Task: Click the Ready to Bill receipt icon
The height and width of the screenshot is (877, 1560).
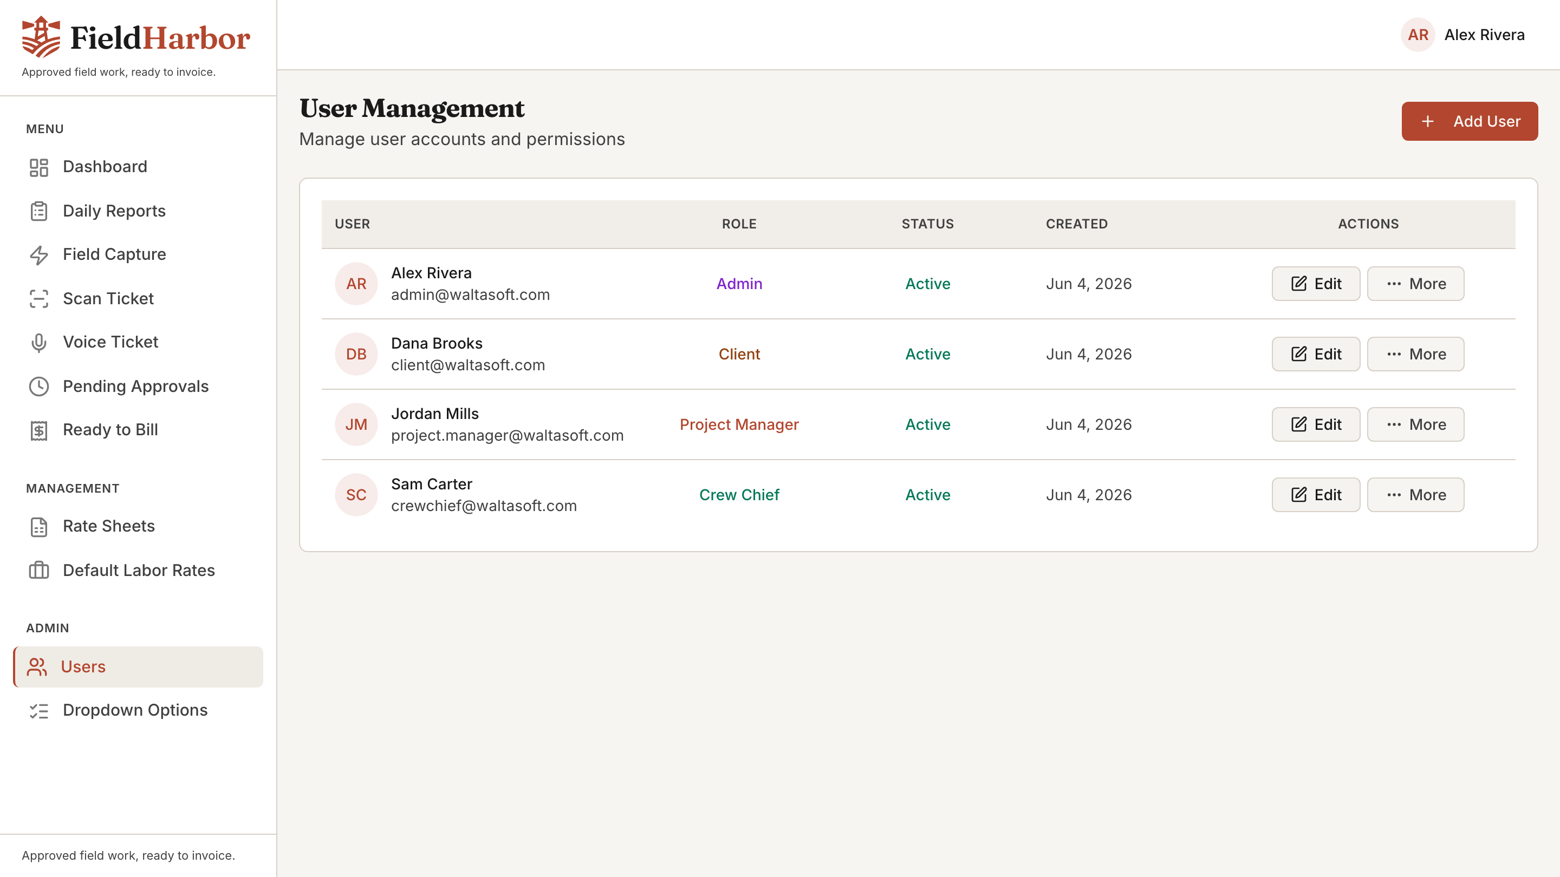Action: (x=39, y=430)
